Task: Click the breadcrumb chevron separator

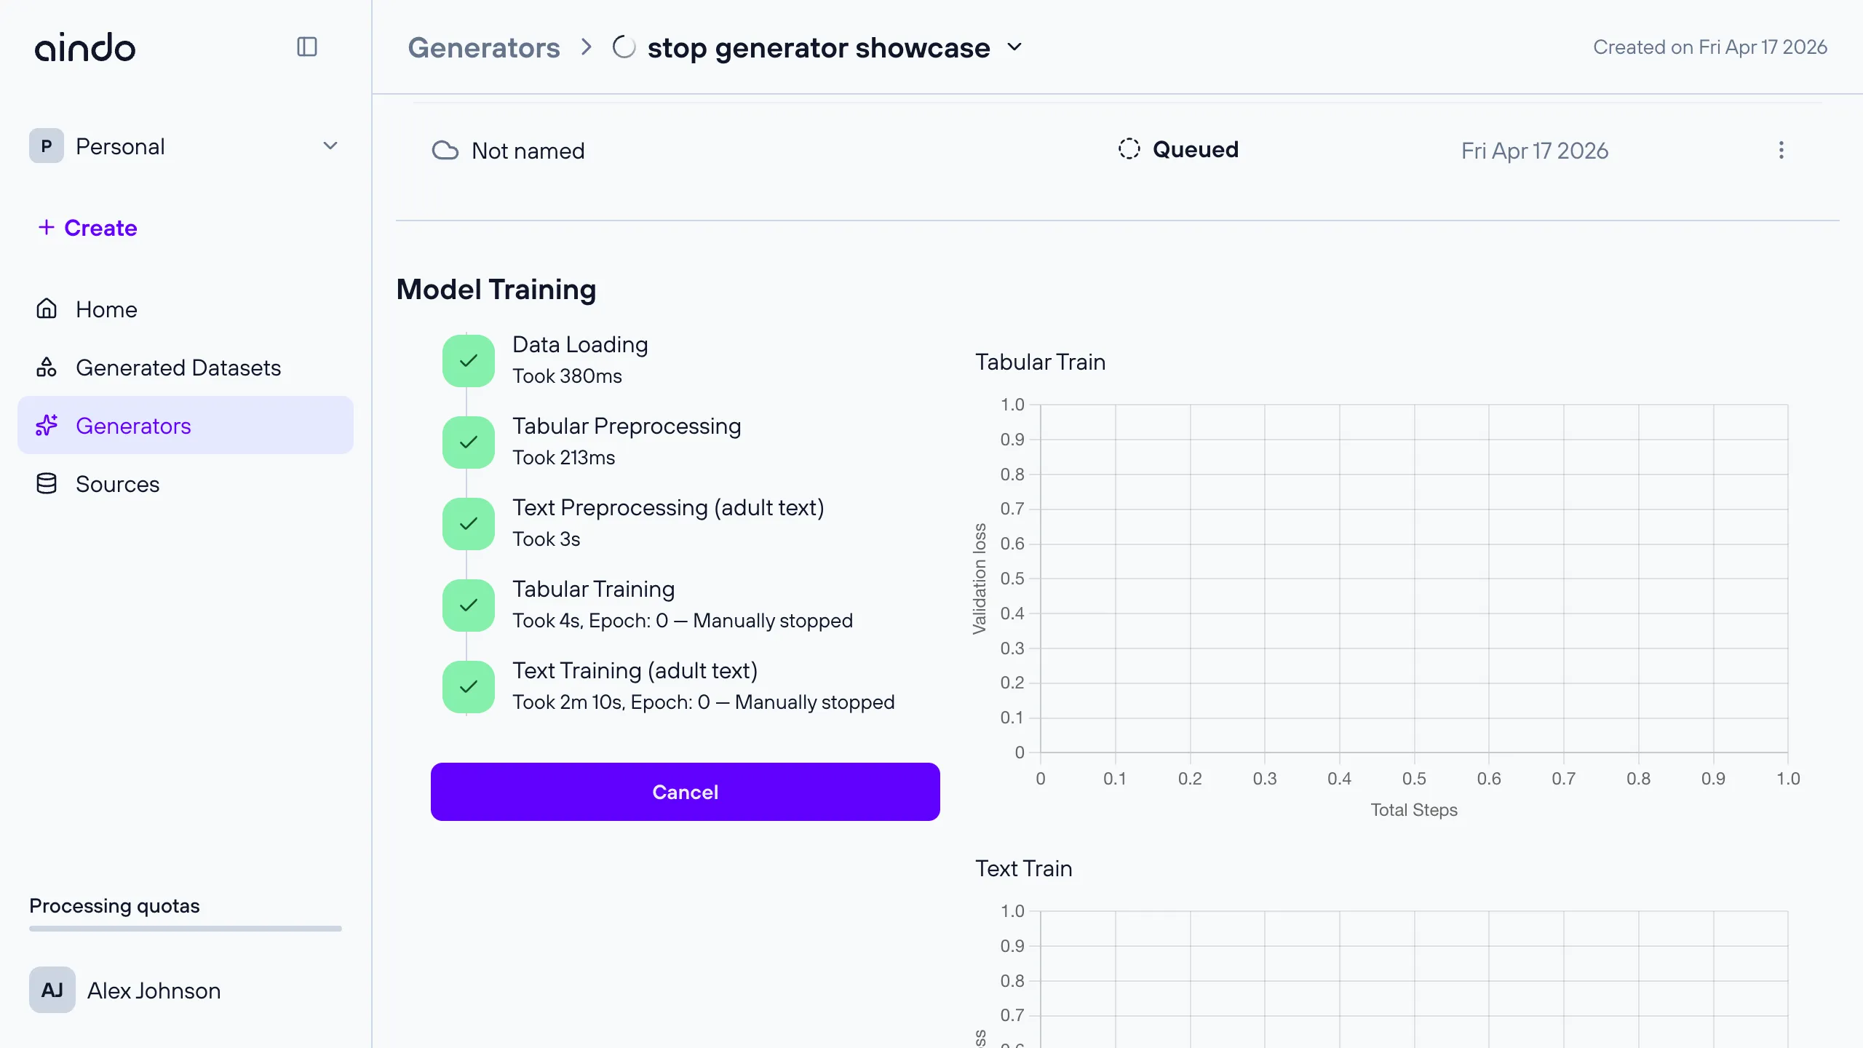Action: point(587,47)
